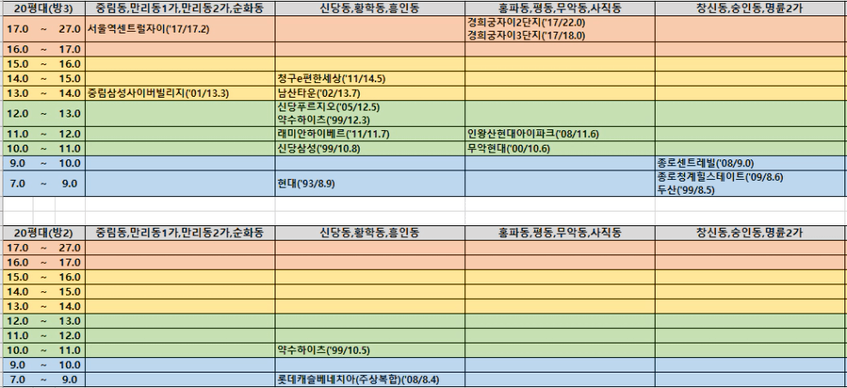Select the 27.0 cell in the 방2 table

pos(70,248)
